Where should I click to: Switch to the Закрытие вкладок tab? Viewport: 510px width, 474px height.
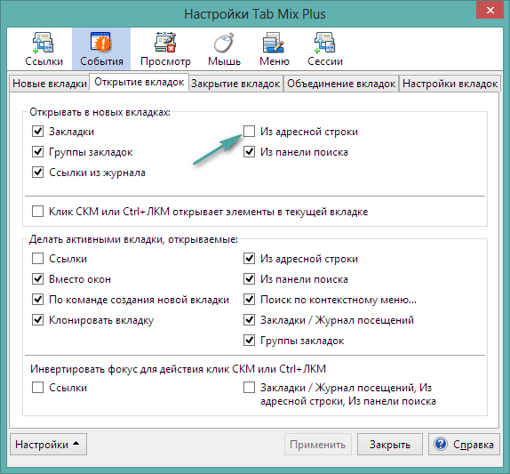tap(235, 84)
